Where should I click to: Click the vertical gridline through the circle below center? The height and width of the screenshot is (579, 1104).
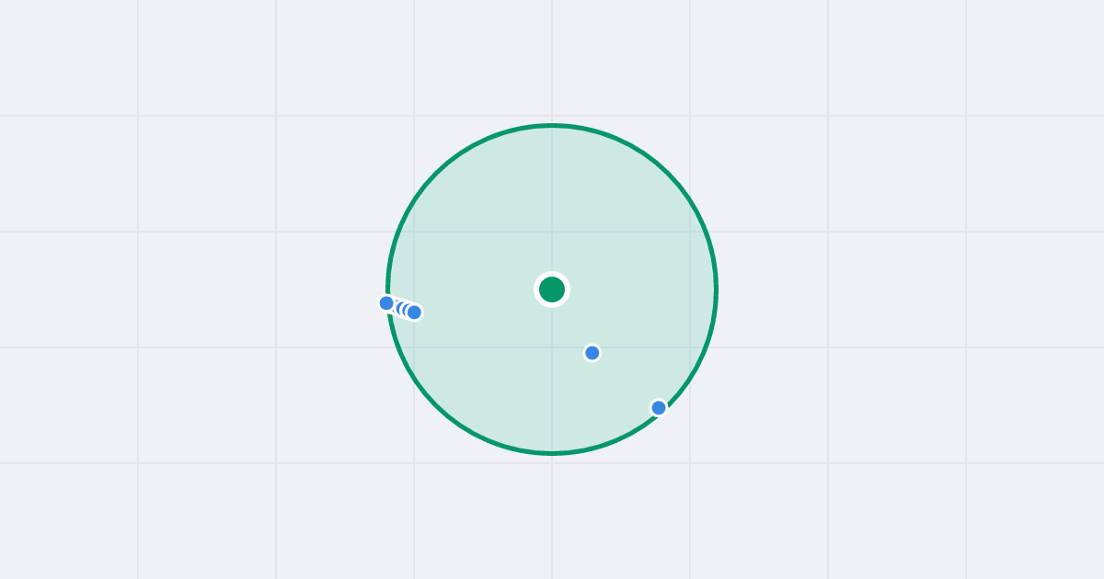click(552, 386)
